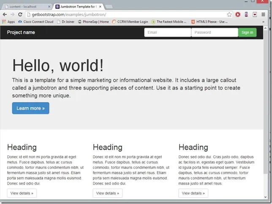This screenshot has height=204, width=272.
Task: Reload the current page
Action: [20, 14]
